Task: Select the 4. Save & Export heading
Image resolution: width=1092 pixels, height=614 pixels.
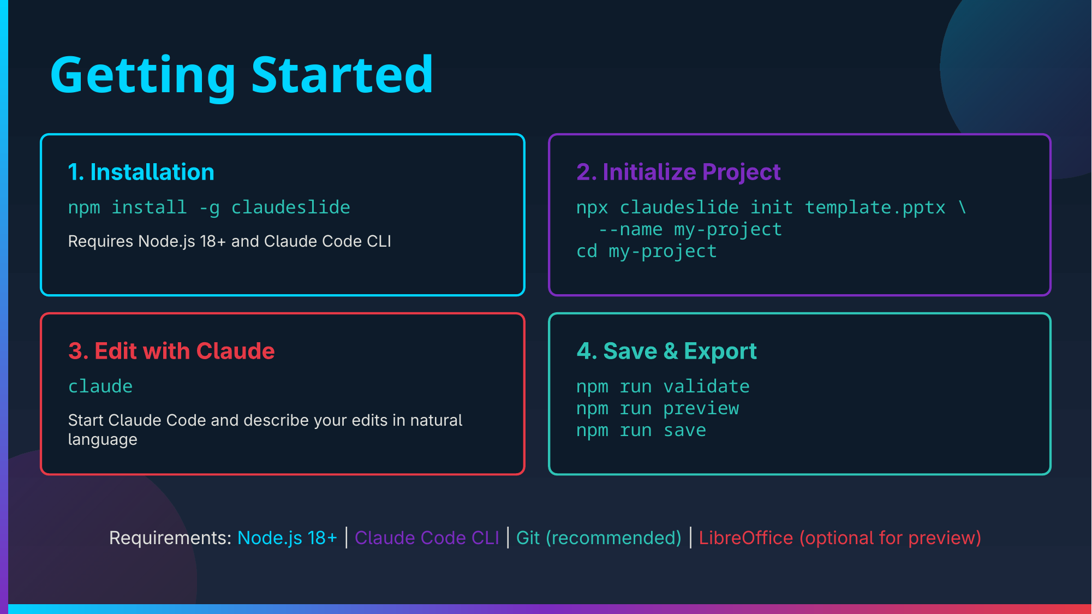Action: [666, 351]
